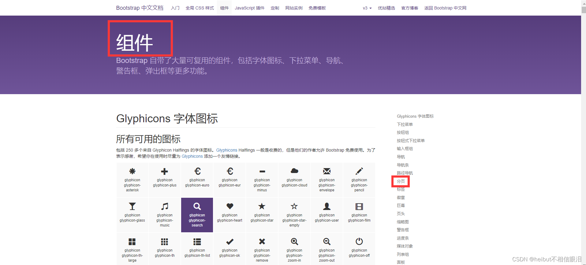This screenshot has height=265, width=586.
Task: Go to 页头 sidebar entry
Action: tap(401, 214)
